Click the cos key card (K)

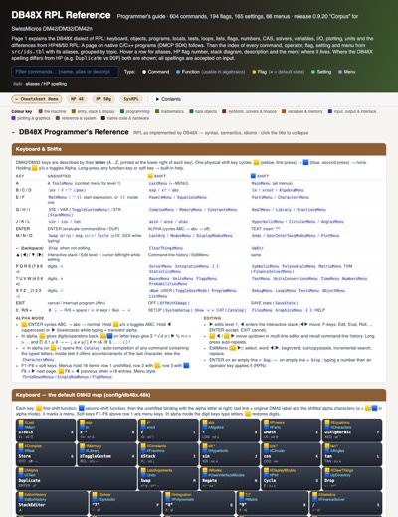291,454
